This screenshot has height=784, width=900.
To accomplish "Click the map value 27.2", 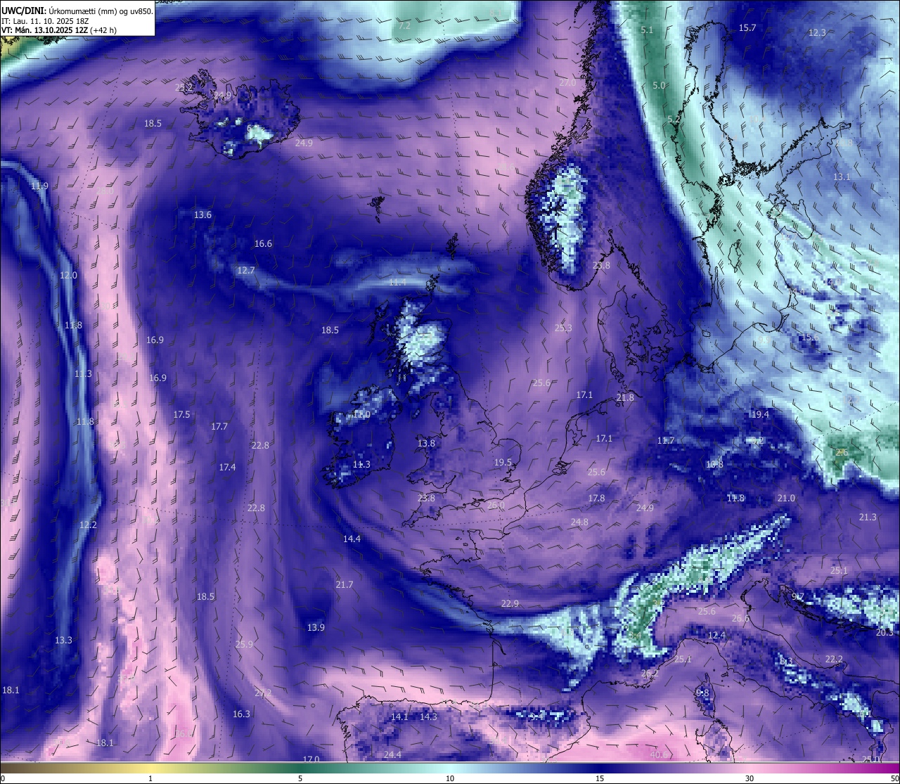I will (263, 693).
